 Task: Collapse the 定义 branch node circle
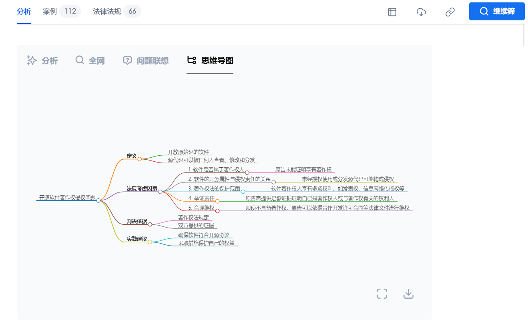coord(140,159)
